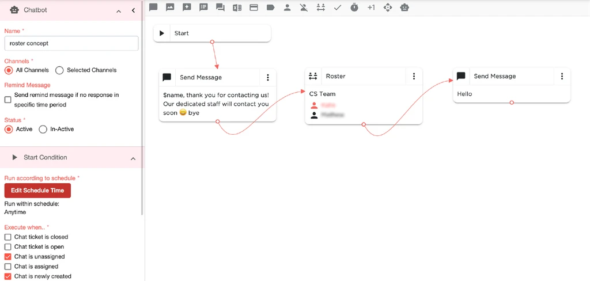Collapse the Chatbot panel section
The image size is (590, 281).
click(119, 10)
